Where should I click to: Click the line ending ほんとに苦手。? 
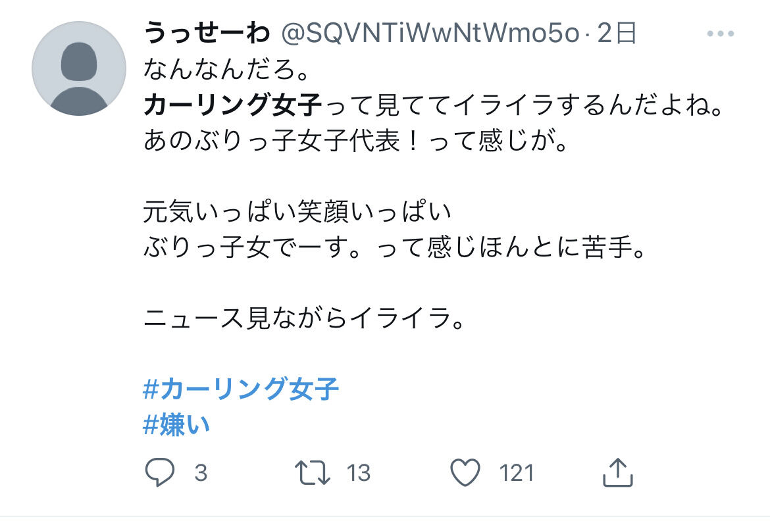click(x=394, y=247)
